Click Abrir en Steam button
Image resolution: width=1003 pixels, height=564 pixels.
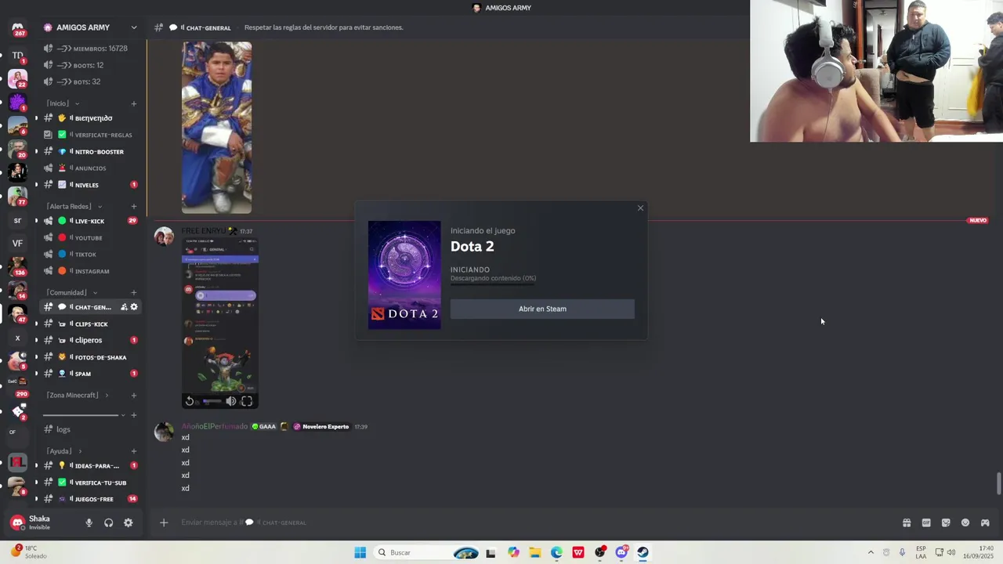(x=542, y=309)
